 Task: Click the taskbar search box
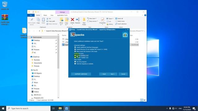(28, 108)
